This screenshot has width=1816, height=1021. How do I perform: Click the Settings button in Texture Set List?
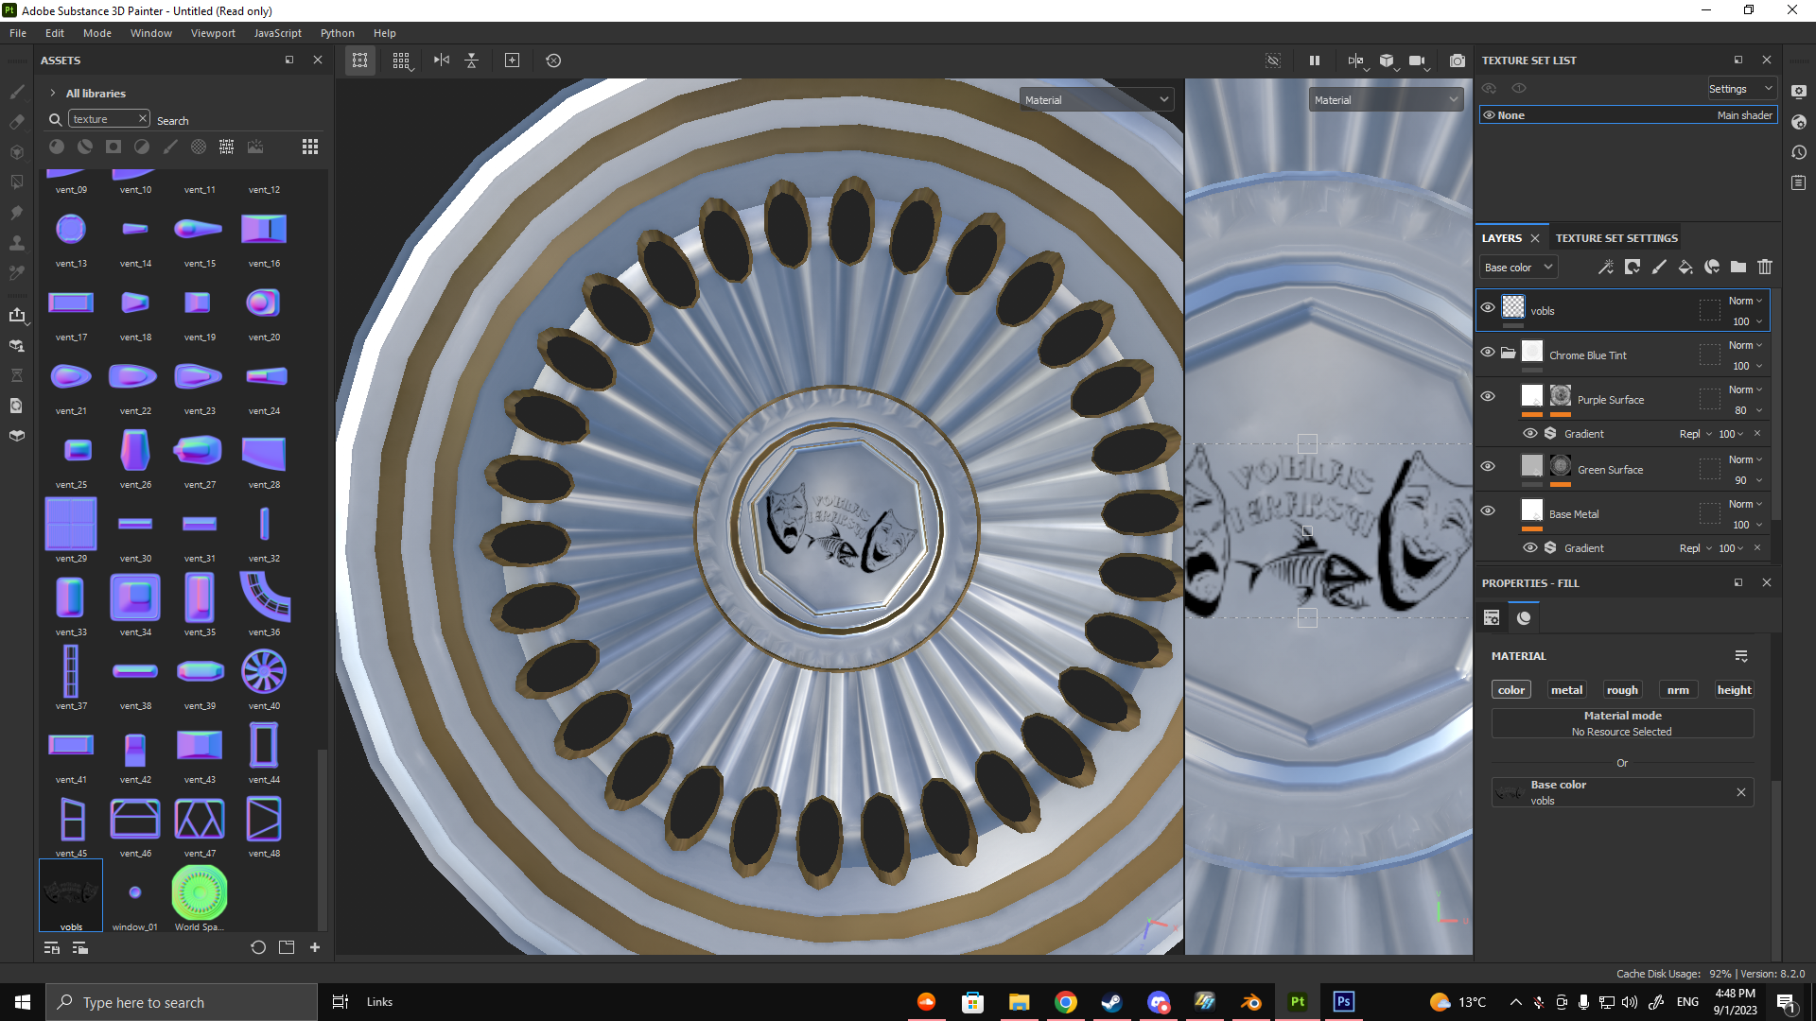[1739, 89]
